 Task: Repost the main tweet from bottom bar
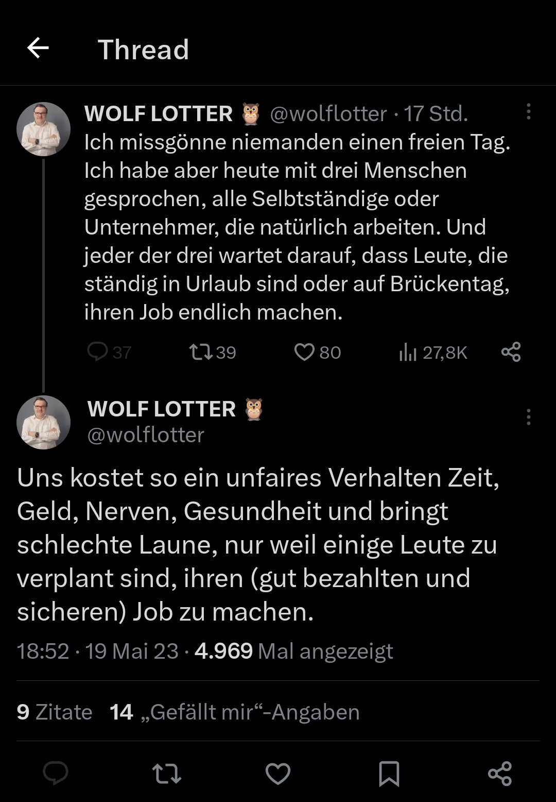click(x=167, y=773)
